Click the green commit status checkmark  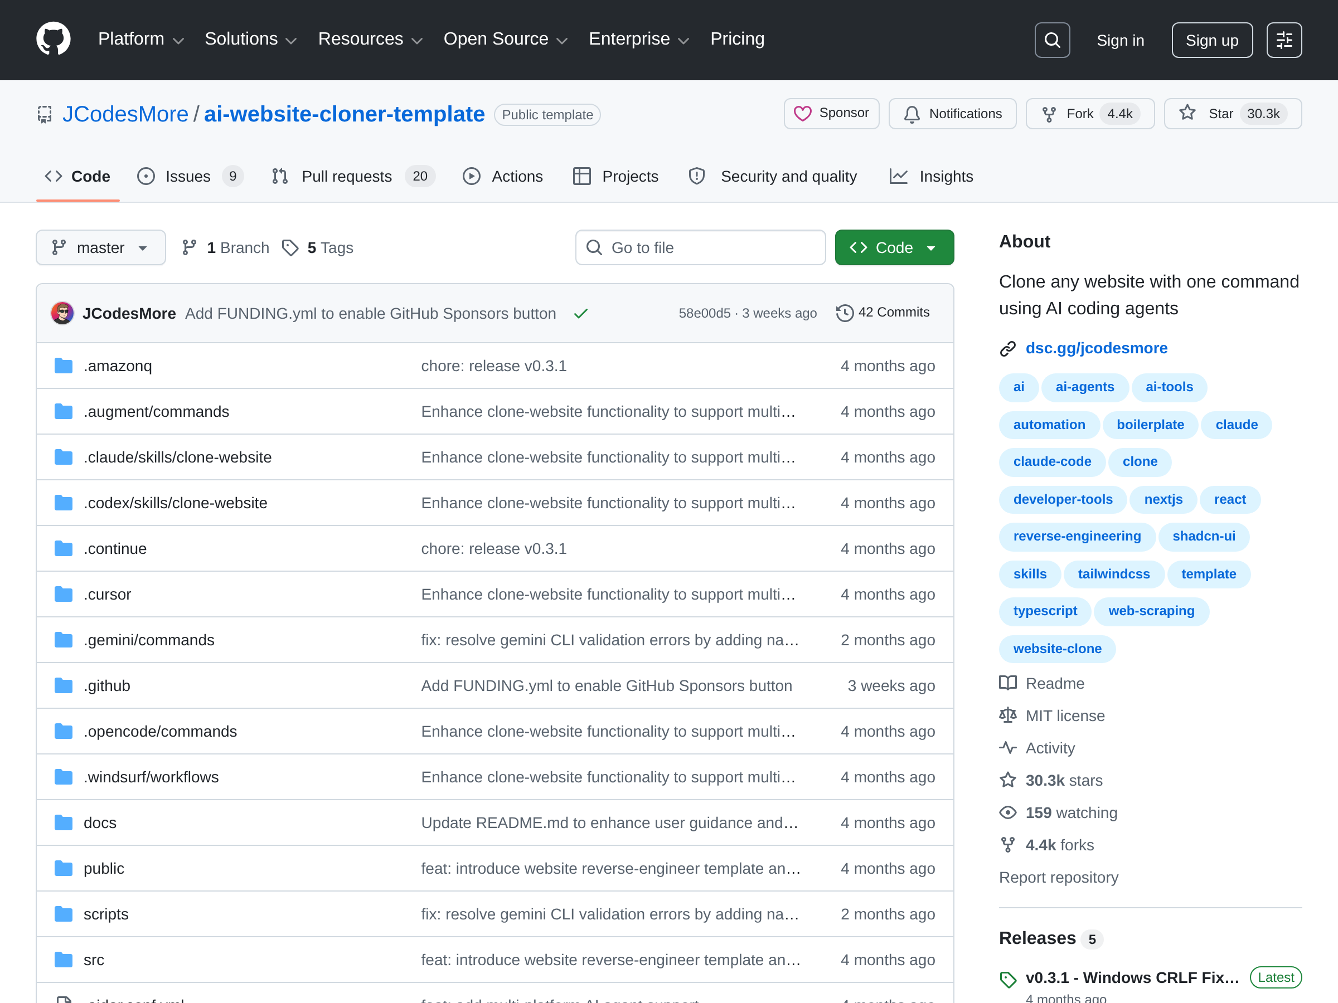581,313
